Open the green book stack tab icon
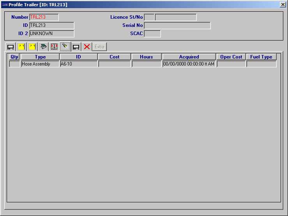This screenshot has height=216, width=288. click(43, 47)
